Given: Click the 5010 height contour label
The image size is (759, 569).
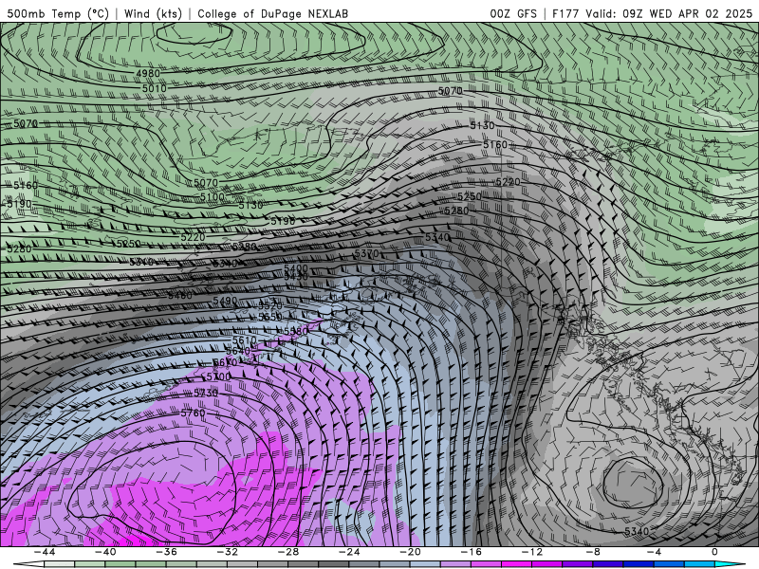Looking at the screenshot, I should pos(154,88).
